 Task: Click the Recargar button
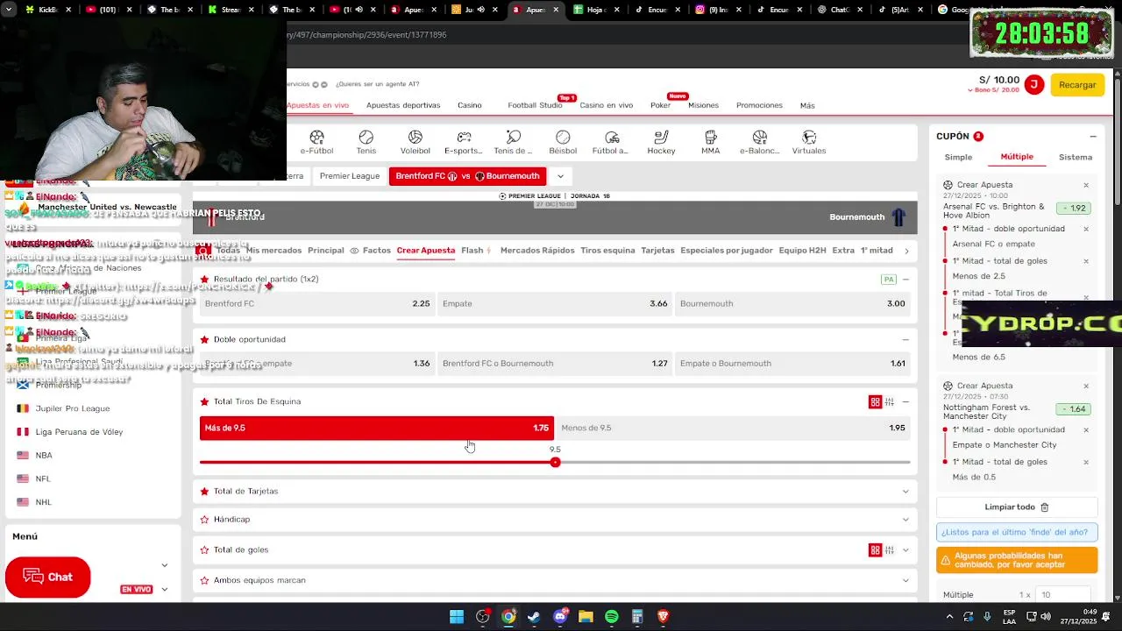pyautogui.click(x=1077, y=85)
